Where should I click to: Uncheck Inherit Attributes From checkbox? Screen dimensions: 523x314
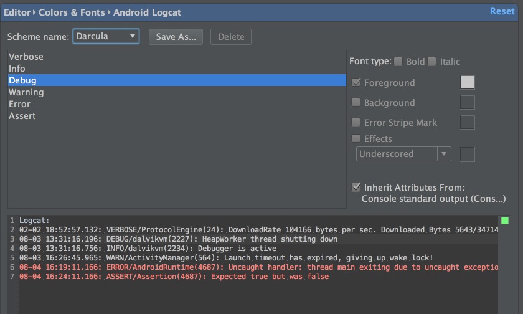(x=356, y=187)
